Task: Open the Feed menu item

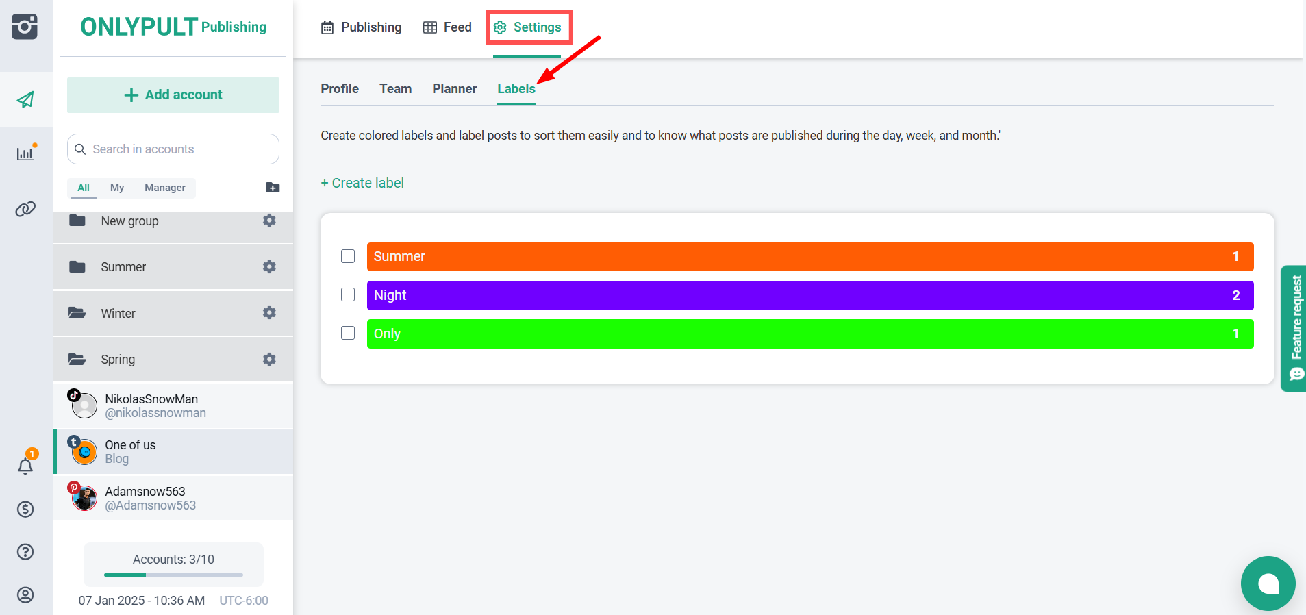Action: point(447,27)
